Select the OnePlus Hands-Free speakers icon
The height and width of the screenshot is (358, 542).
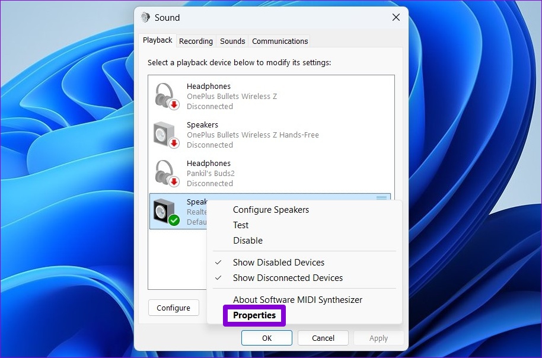pyautogui.click(x=166, y=135)
